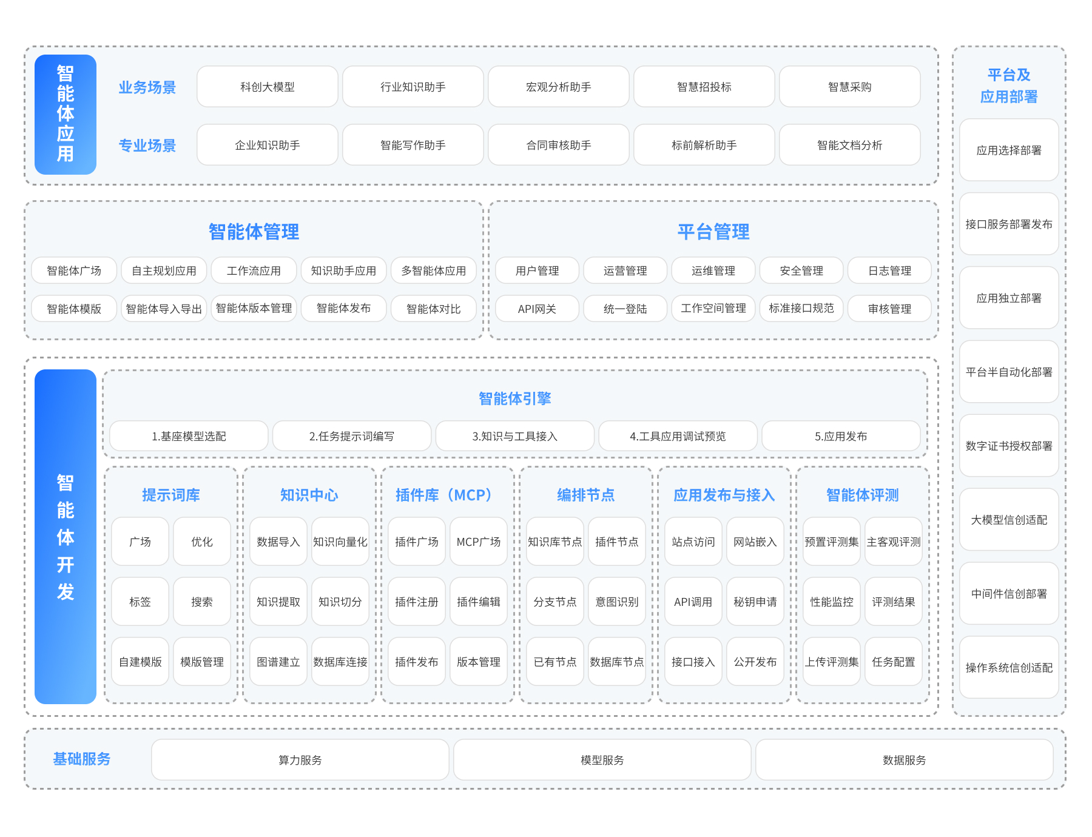Image resolution: width=1092 pixels, height=837 pixels.
Task: Click 应用选择部署 in the right panel
Action: [x=1009, y=150]
